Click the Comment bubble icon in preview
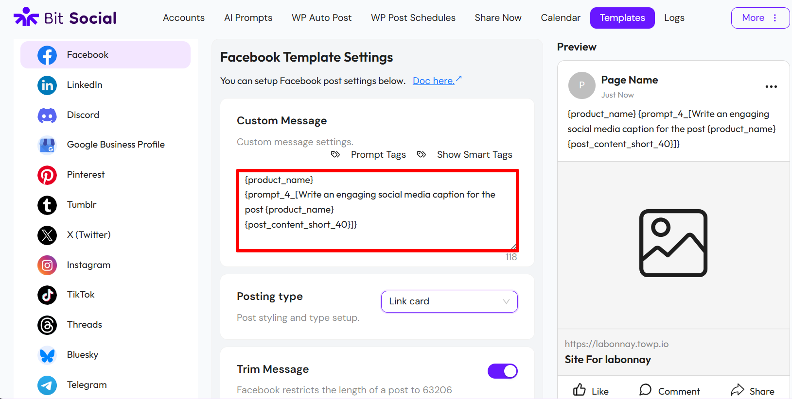Screen dimensions: 792x399 (x=645, y=390)
